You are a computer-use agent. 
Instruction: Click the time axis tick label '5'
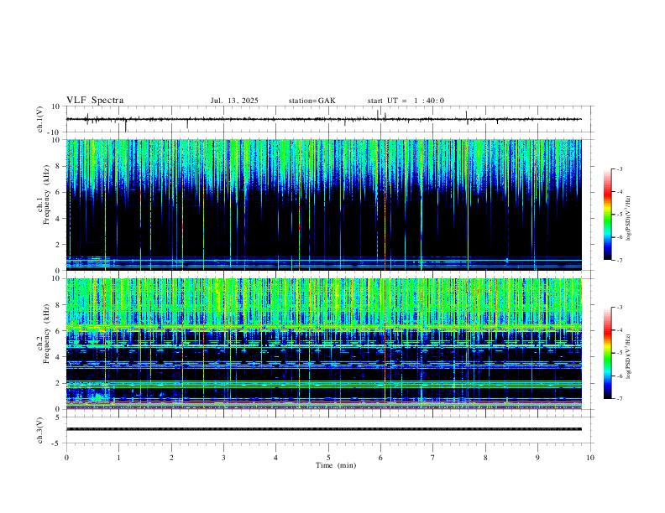point(328,458)
